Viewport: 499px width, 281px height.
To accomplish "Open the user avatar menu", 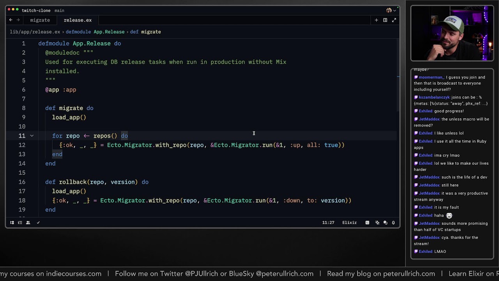I will [391, 10].
